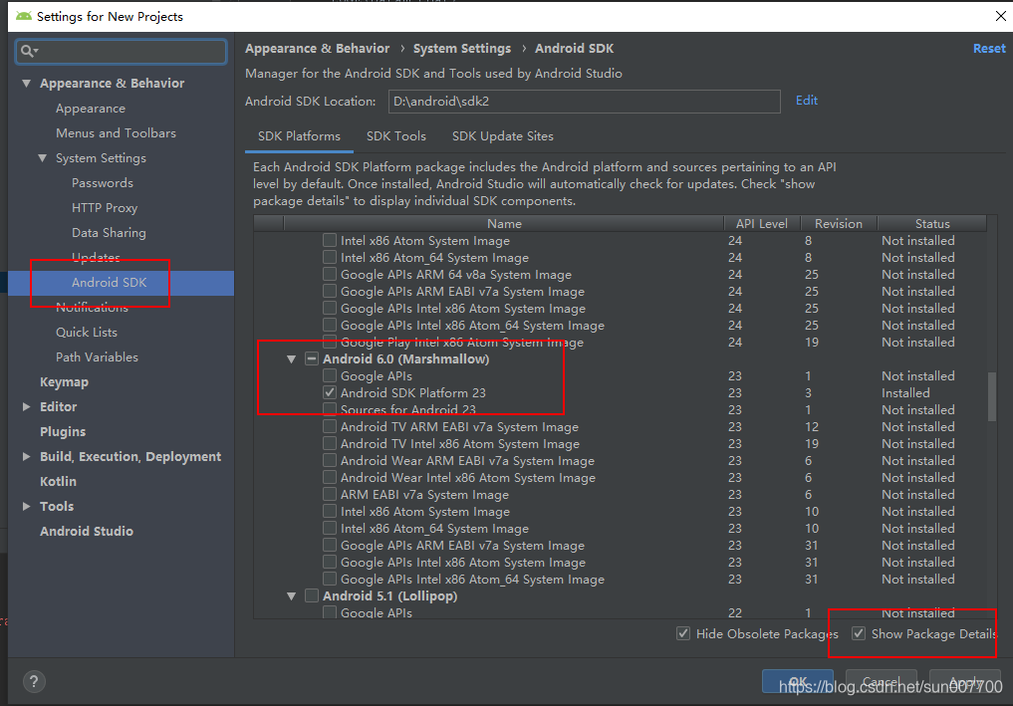Enable Sources for Android 23

click(x=329, y=409)
